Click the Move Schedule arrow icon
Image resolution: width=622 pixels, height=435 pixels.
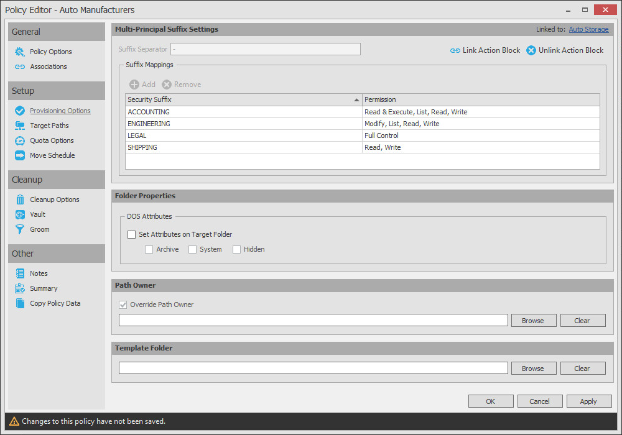(x=20, y=155)
